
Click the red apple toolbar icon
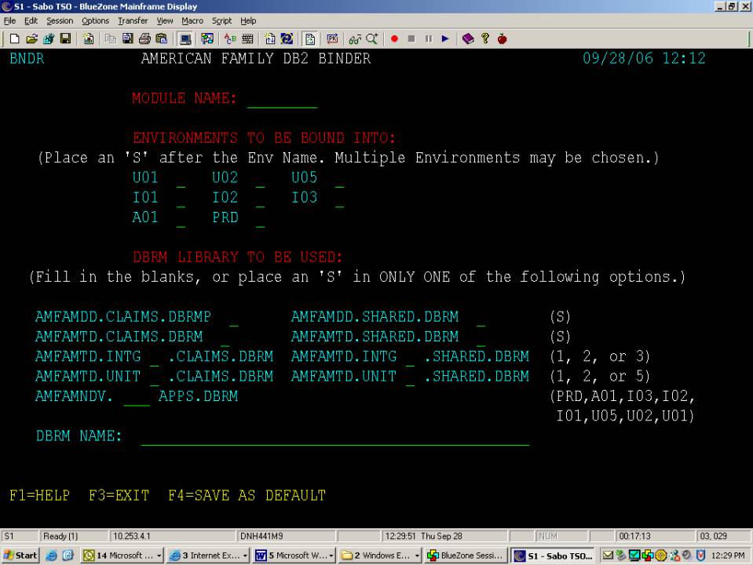tap(503, 39)
